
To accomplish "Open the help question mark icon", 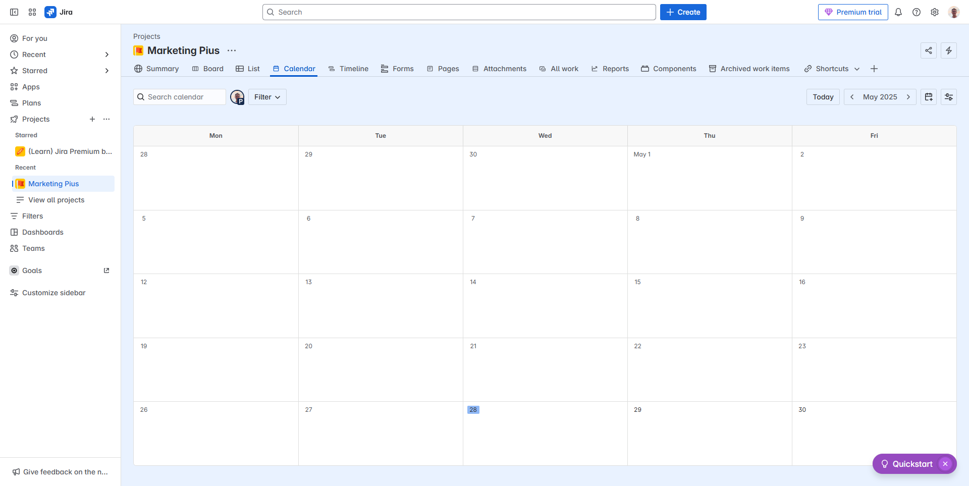I will pyautogui.click(x=917, y=12).
